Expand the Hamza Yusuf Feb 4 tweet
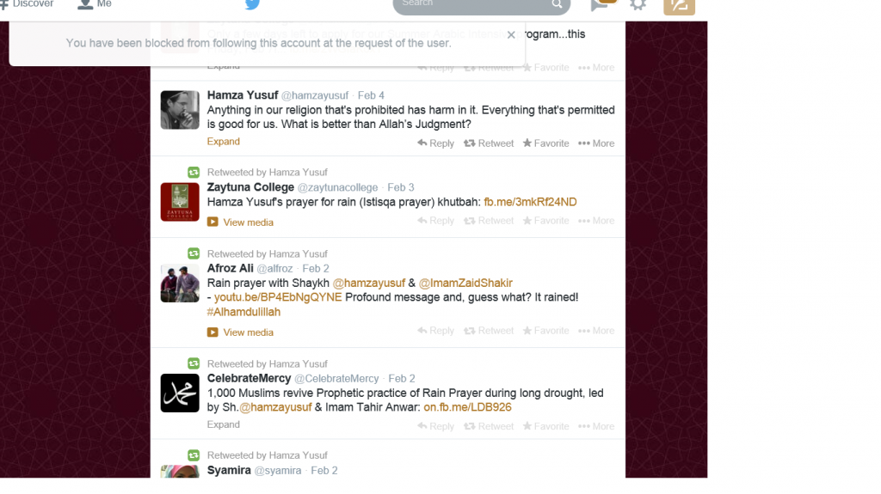Screen dimensions: 881x494 coord(223,142)
